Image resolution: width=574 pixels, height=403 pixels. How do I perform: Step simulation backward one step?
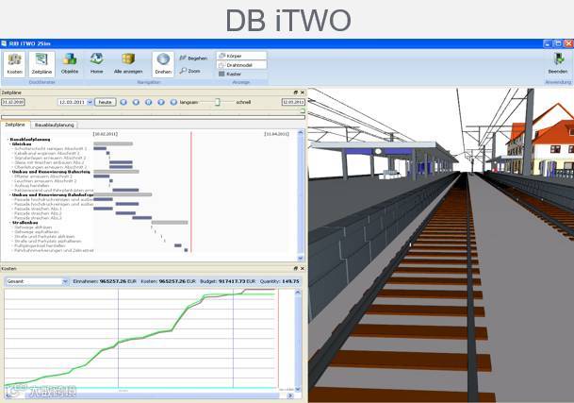[136, 102]
